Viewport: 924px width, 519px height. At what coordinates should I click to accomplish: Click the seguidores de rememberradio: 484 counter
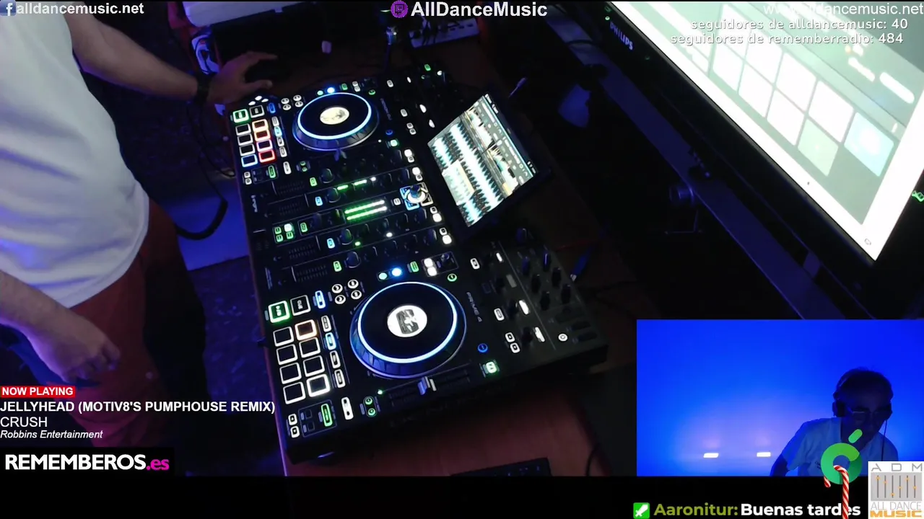pyautogui.click(x=787, y=38)
